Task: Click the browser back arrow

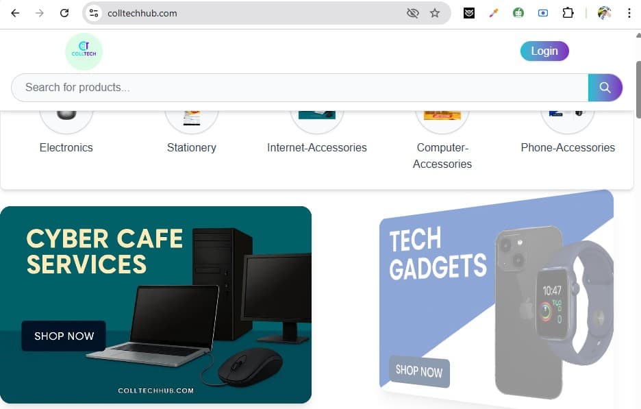Action: point(15,13)
